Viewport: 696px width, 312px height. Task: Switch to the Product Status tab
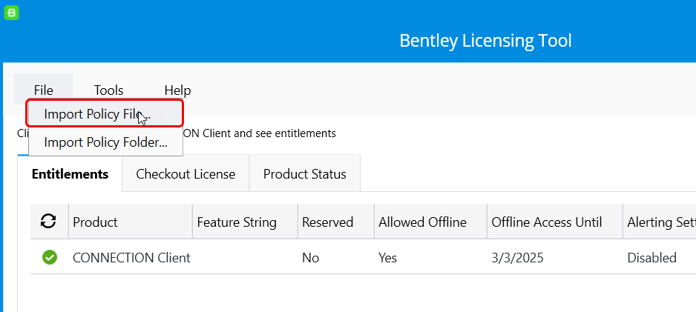[304, 173]
